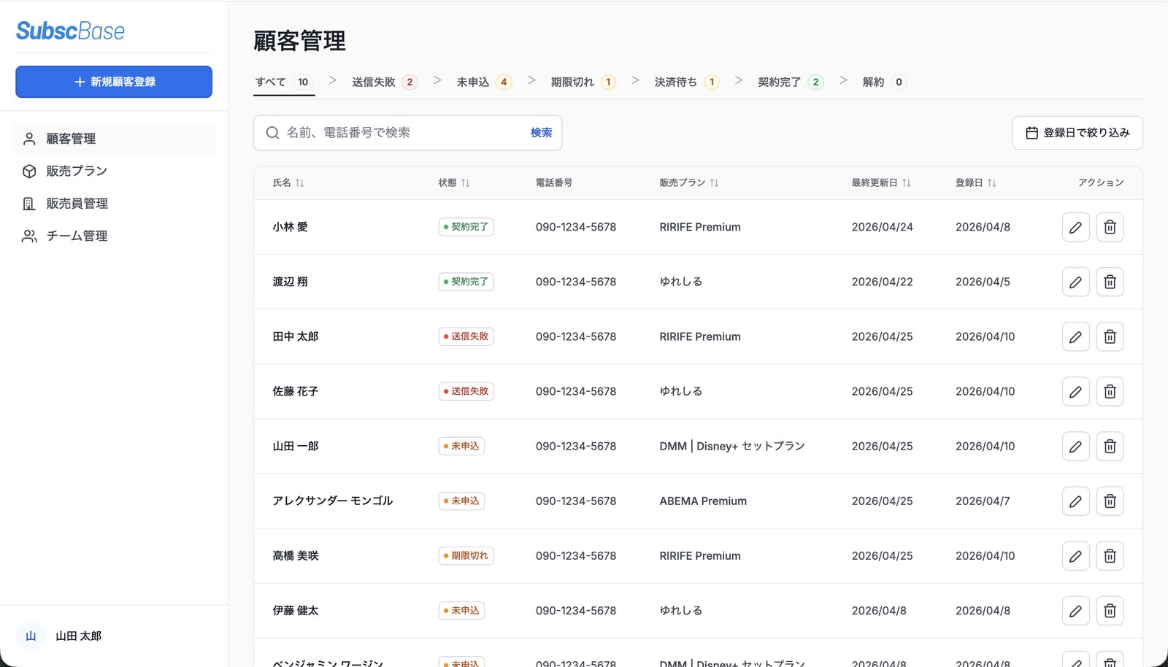Edit the 伊藤 健太 entry
The height and width of the screenshot is (667, 1168).
click(x=1075, y=610)
